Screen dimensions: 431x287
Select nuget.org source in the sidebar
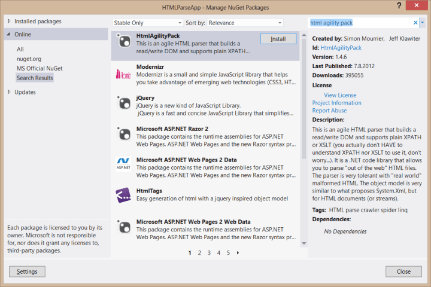coord(29,59)
